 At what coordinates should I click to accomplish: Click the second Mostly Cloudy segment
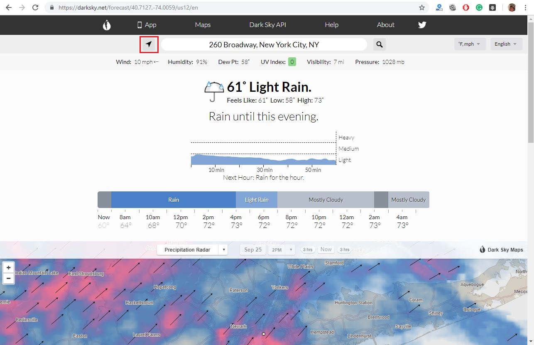coord(409,200)
